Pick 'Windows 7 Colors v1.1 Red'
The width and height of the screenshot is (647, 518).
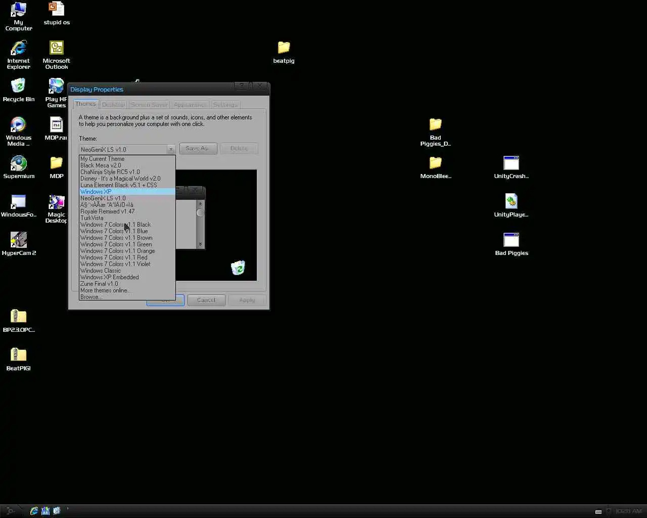[127, 257]
